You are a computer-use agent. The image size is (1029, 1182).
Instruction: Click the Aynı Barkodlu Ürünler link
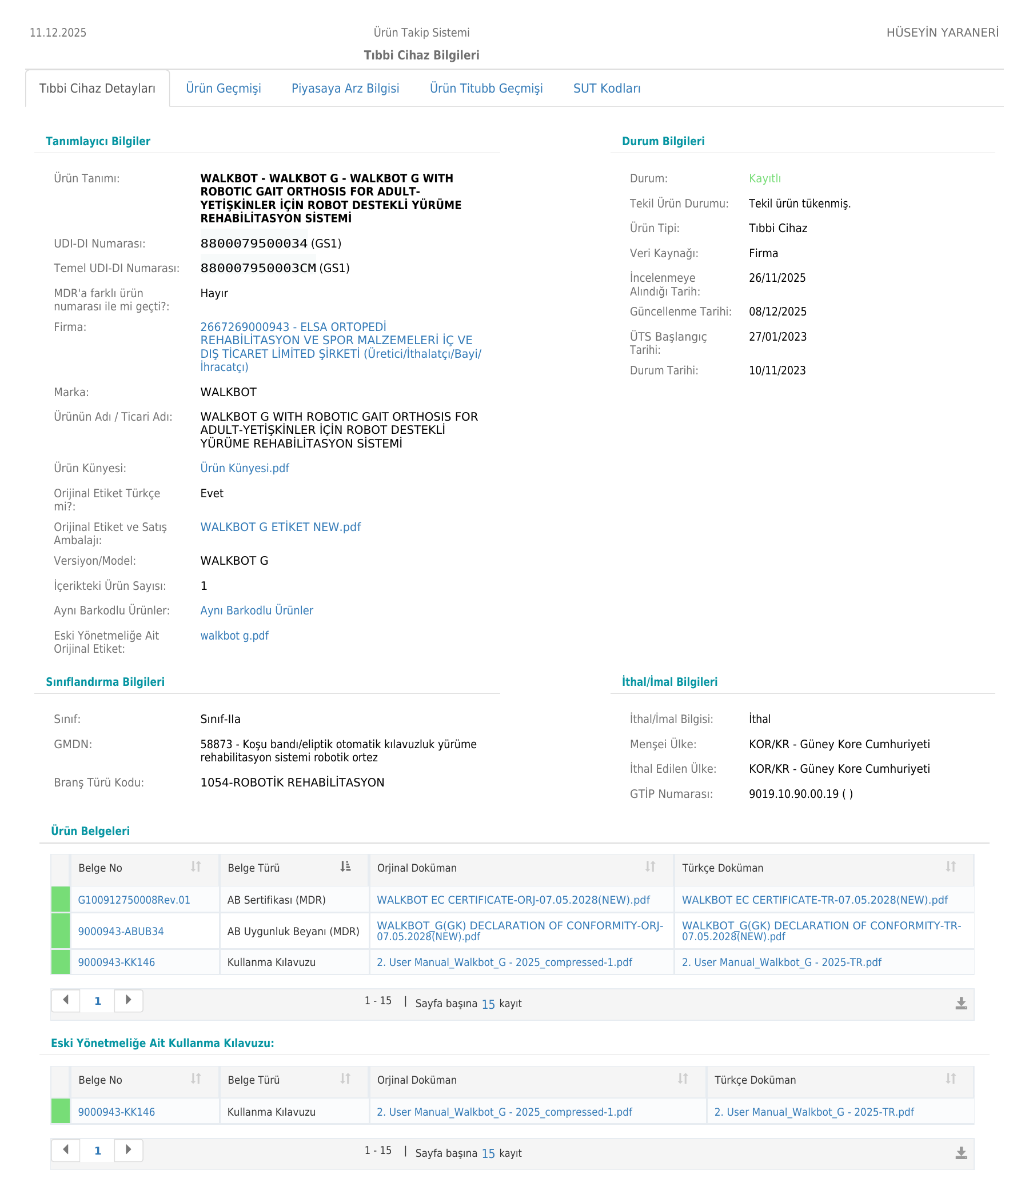(x=257, y=611)
